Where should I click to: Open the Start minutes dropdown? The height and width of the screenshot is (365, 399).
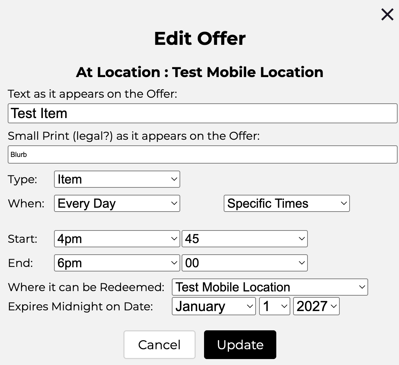point(244,239)
